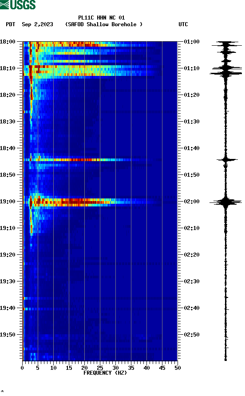Click the 18:20 PDT time label
The image size is (245, 396).
click(8, 95)
